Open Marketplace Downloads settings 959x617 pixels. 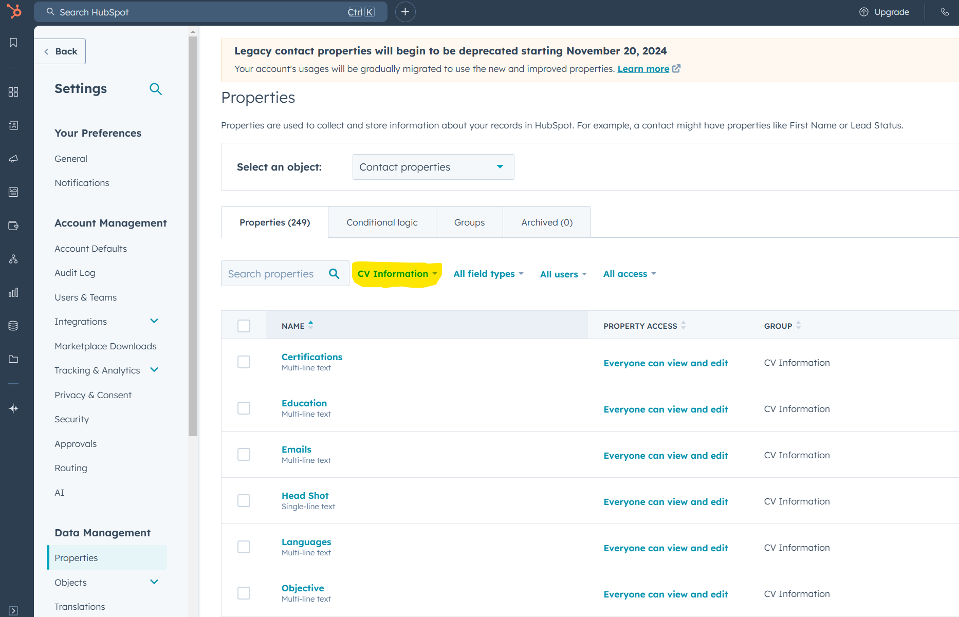pyautogui.click(x=105, y=346)
